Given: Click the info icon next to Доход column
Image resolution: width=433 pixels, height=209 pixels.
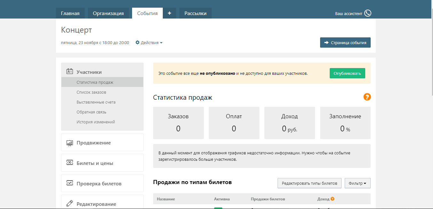Looking at the screenshot, I should coord(333,199).
